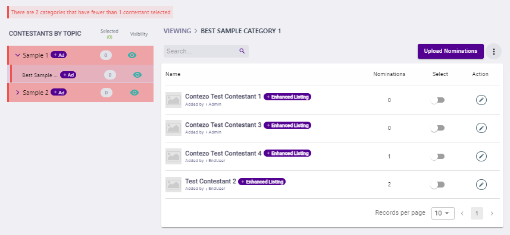Open the three-dot more options menu
Viewport: 510px width, 235px height.
click(494, 51)
